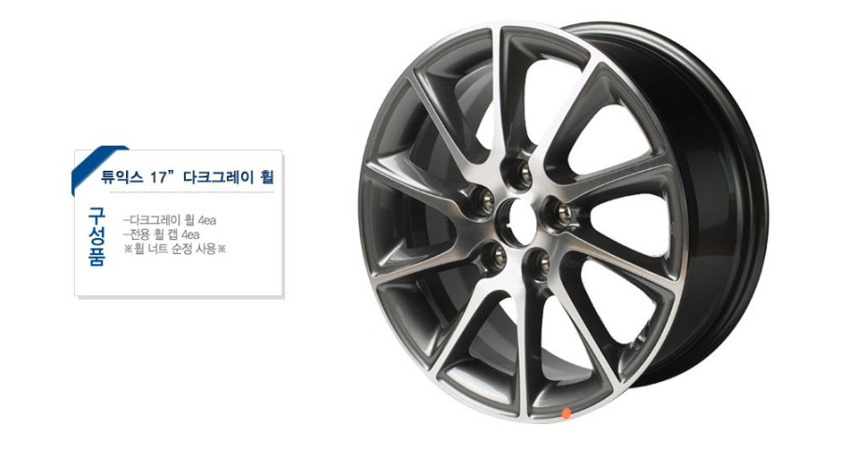Select the '-전용 휠 캡 4ea' line
Screen dimensions: 841x467
pyautogui.click(x=161, y=234)
